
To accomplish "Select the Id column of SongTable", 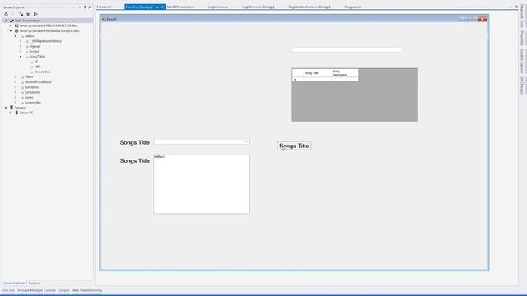I will coord(36,62).
